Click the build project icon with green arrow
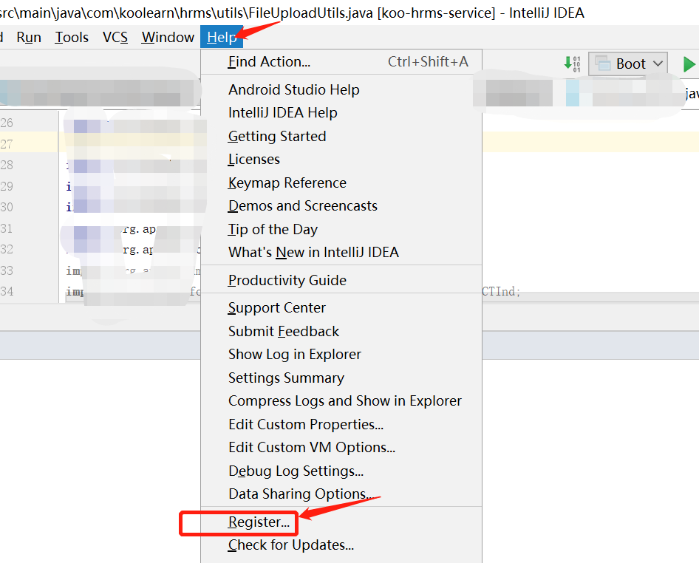This screenshot has height=563, width=699. pos(572,64)
